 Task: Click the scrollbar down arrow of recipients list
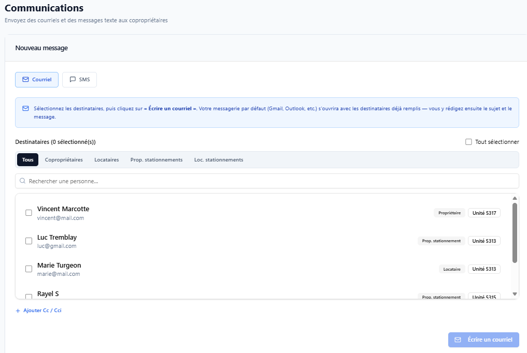pos(515,294)
